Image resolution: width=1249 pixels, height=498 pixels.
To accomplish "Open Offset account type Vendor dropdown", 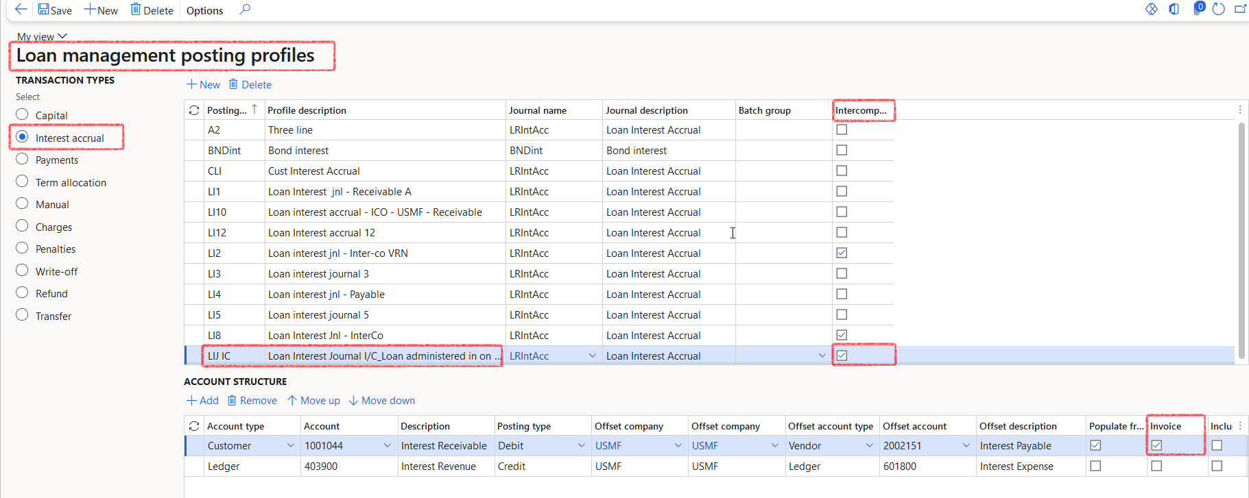I will (870, 445).
